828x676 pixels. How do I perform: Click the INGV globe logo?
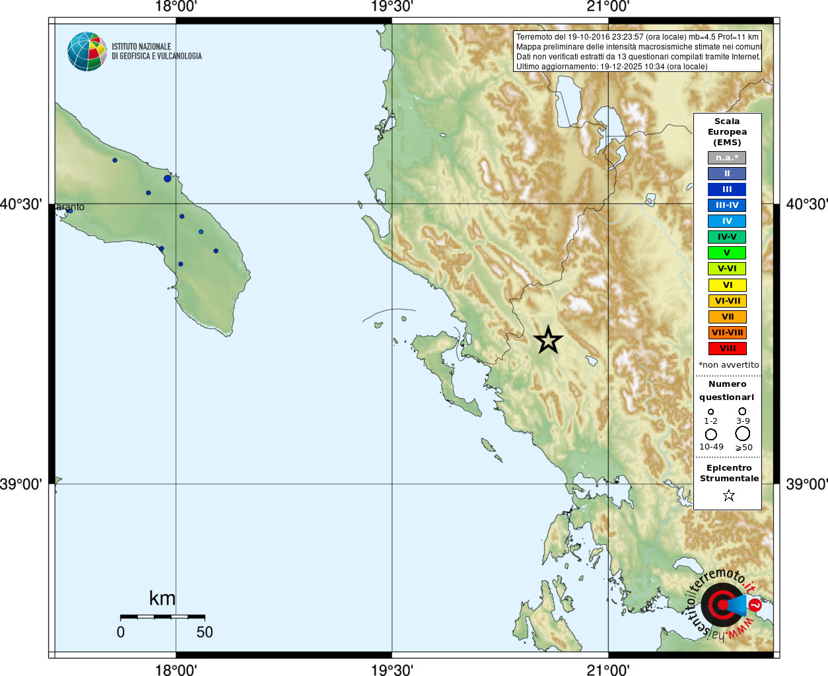point(87,51)
